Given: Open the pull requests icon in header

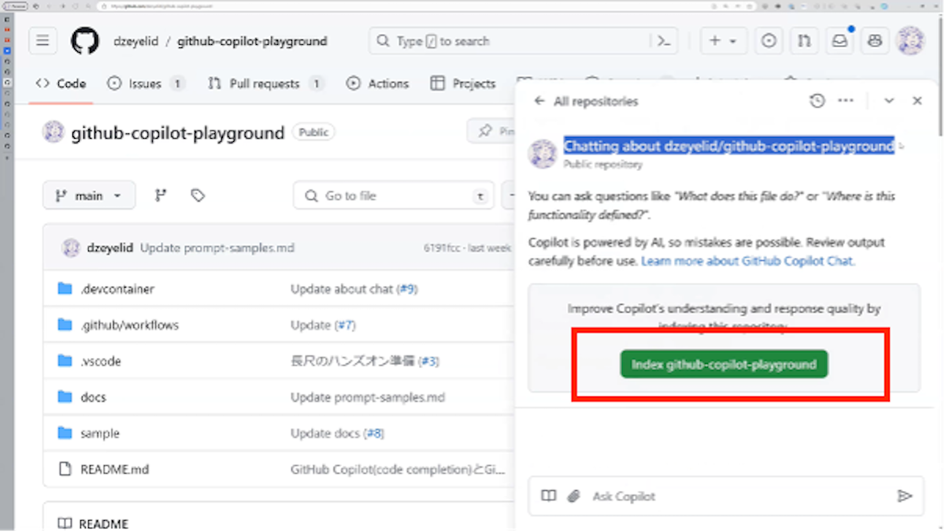Looking at the screenshot, I should 804,41.
